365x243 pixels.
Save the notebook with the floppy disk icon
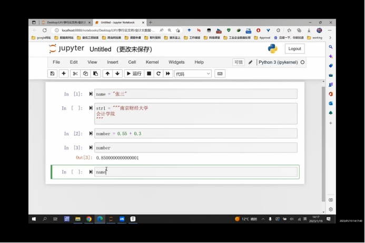[52, 74]
